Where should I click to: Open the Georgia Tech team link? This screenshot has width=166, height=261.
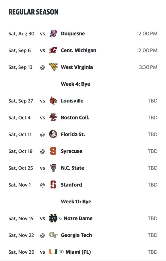76,235
